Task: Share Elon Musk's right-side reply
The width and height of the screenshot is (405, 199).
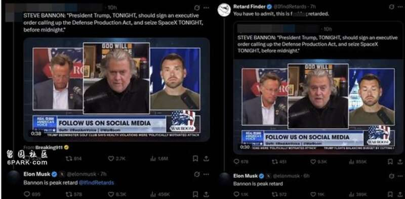Action: point(400,194)
